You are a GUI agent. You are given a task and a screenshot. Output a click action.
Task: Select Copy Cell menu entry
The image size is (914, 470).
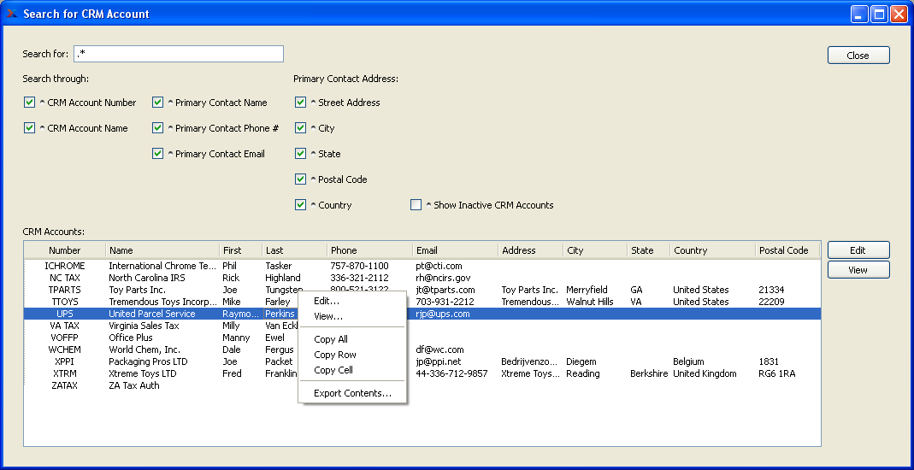point(333,370)
